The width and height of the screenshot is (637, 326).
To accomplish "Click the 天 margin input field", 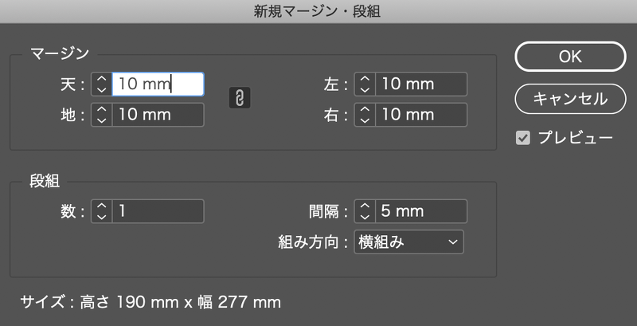I will point(158,84).
